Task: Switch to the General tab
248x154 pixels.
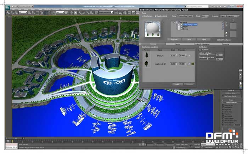Action: point(153,44)
